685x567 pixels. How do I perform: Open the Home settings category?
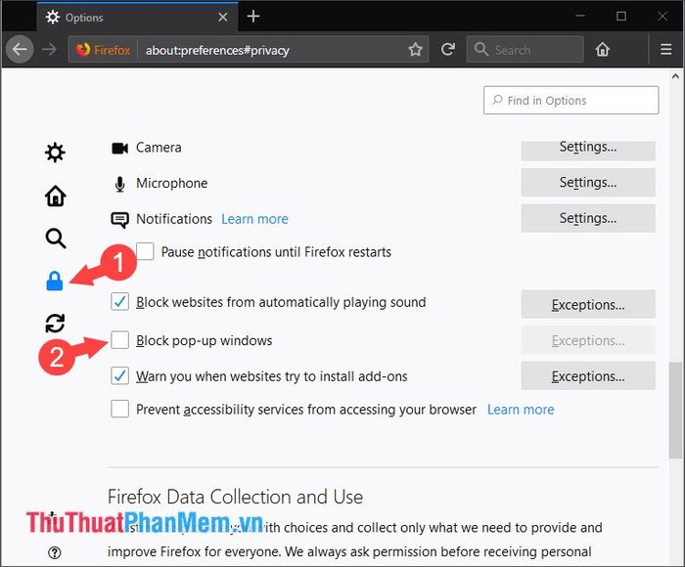coord(55,196)
